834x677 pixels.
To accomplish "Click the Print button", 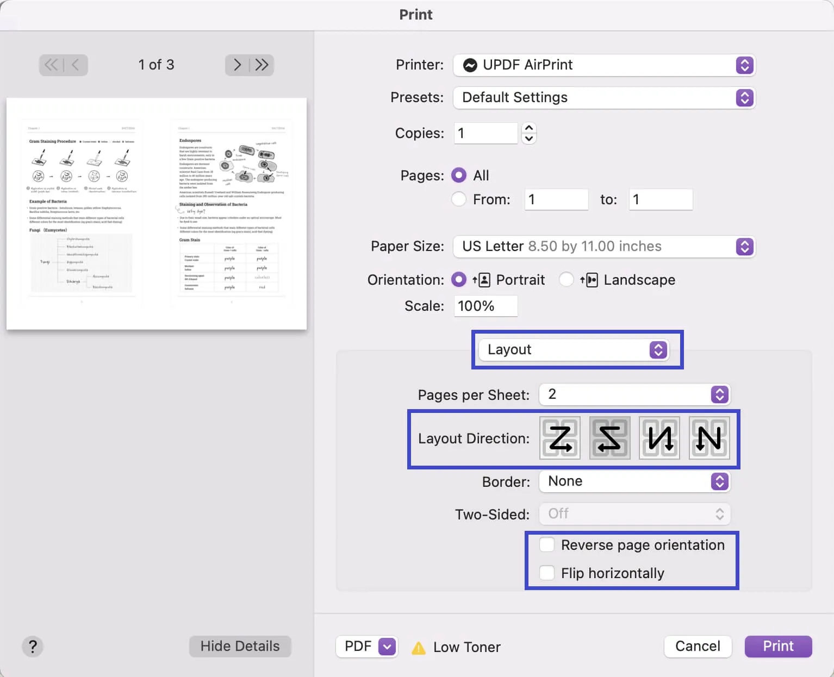I will click(778, 646).
